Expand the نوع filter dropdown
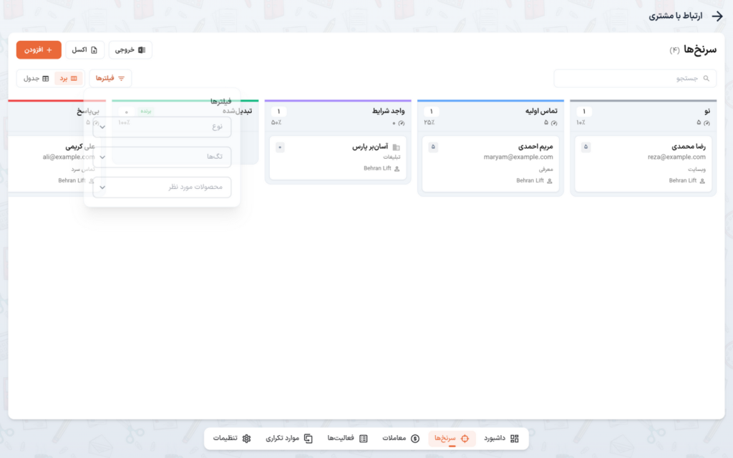 (x=162, y=127)
